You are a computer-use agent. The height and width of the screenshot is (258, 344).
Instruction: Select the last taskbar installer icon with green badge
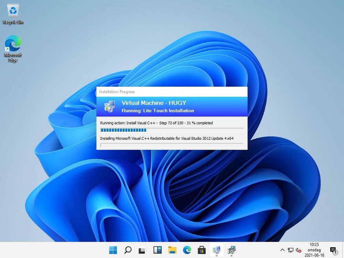click(x=232, y=250)
